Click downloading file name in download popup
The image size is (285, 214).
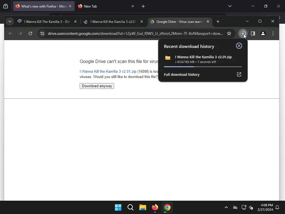coord(203,57)
